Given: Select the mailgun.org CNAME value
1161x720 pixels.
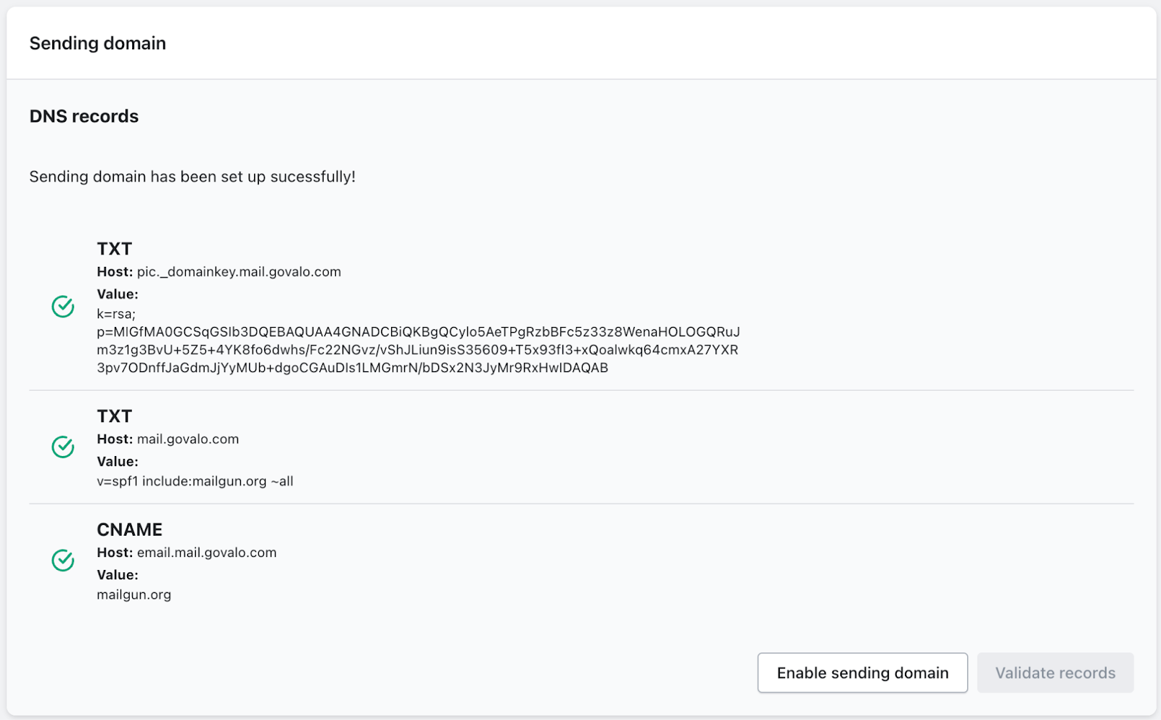Looking at the screenshot, I should 134,595.
